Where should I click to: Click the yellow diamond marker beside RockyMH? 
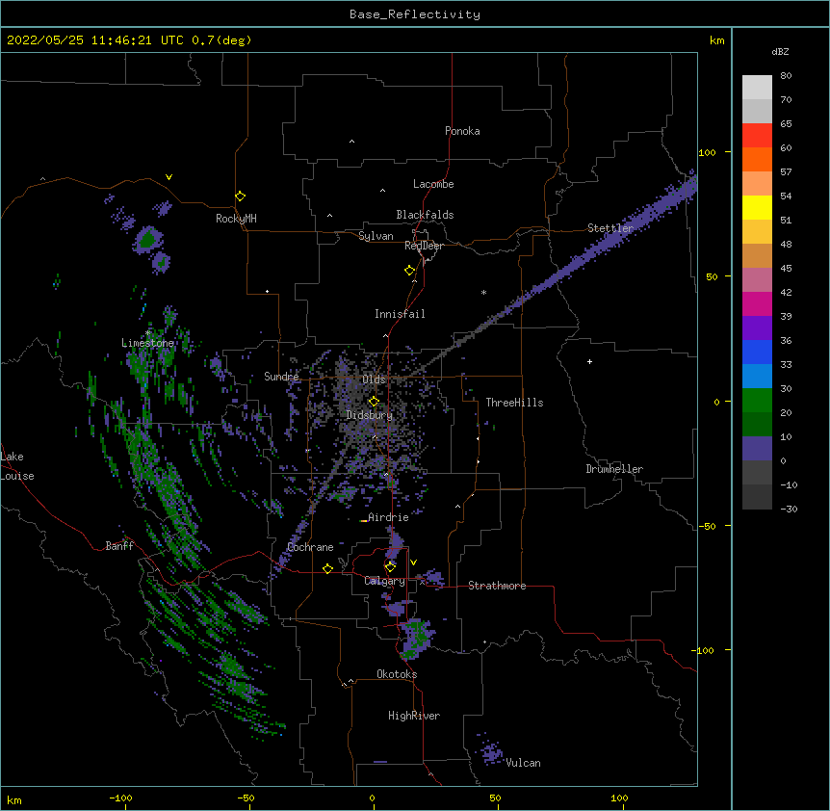click(240, 196)
